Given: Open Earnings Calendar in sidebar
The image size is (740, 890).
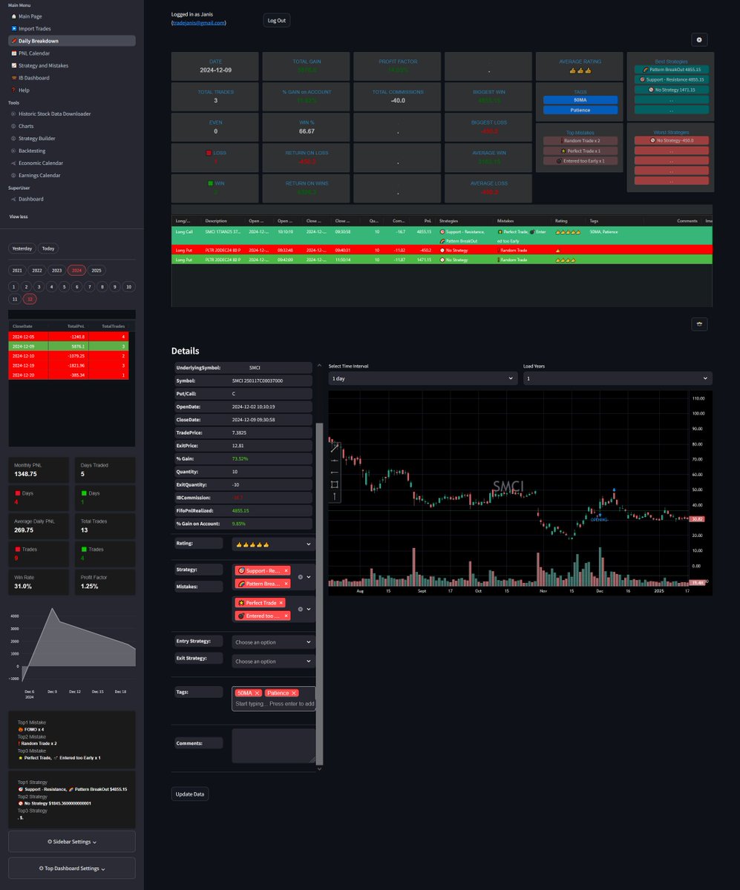Looking at the screenshot, I should 39,175.
